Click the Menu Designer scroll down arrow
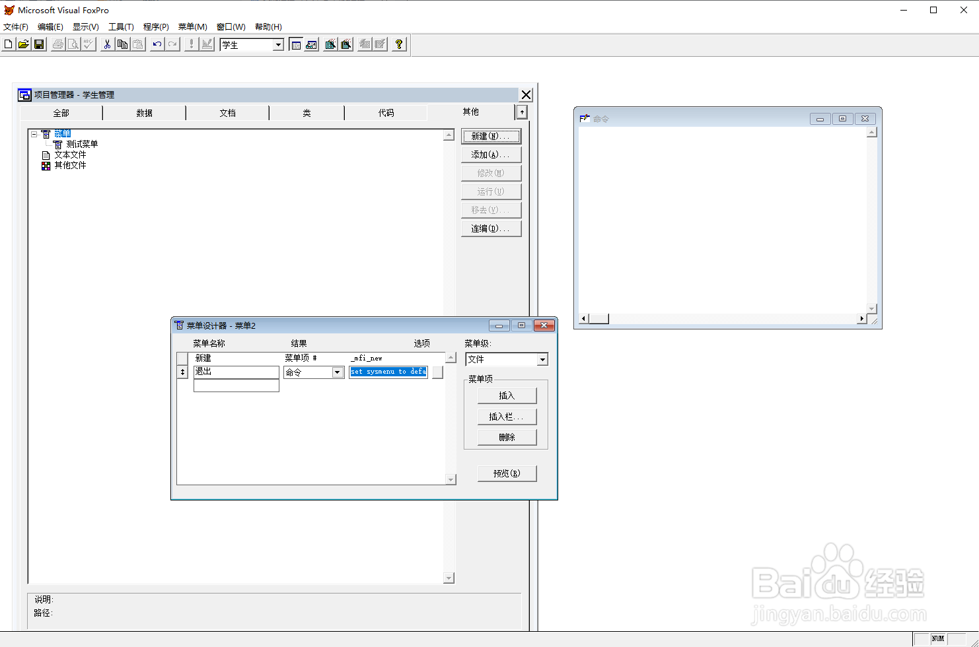This screenshot has width=979, height=647. click(451, 480)
